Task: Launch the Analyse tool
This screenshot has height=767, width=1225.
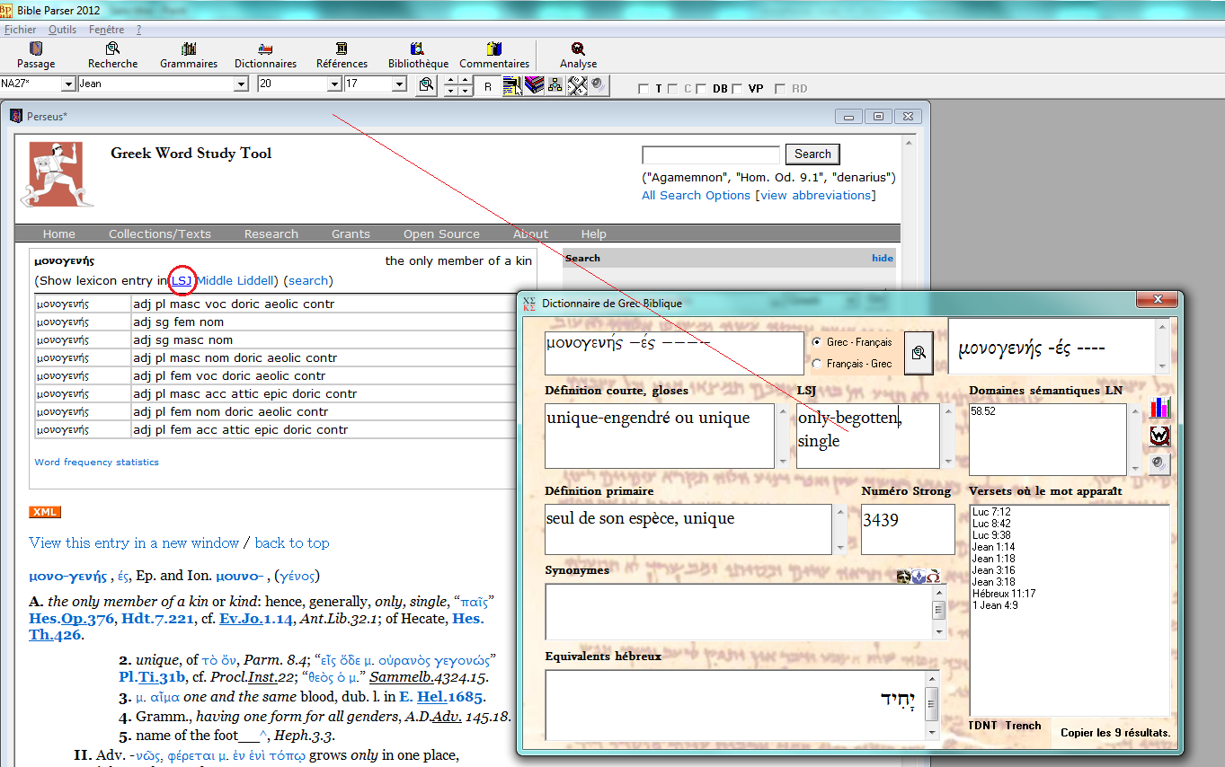Action: coord(578,55)
